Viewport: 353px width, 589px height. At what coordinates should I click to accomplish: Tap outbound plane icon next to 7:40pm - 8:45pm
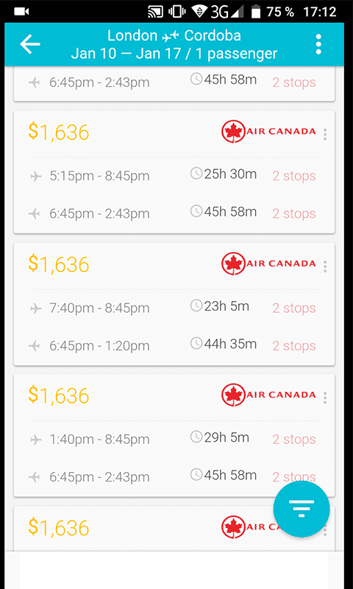(35, 308)
